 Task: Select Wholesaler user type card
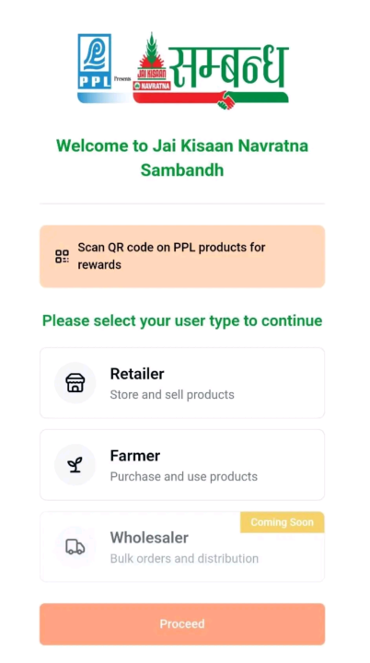point(182,547)
